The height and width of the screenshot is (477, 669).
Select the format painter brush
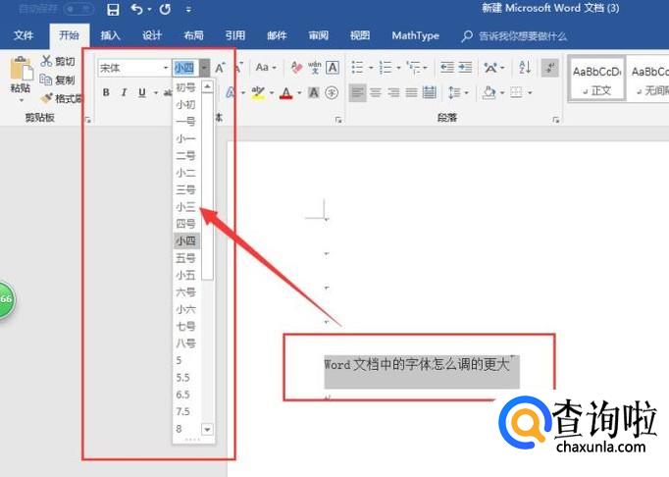(x=61, y=99)
